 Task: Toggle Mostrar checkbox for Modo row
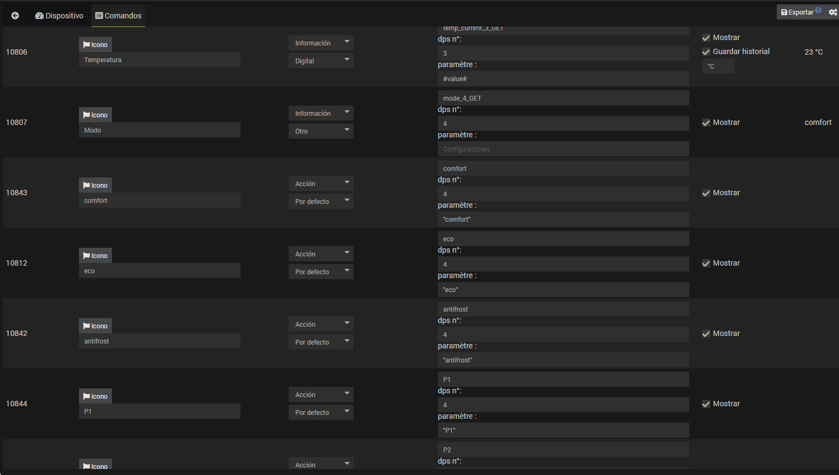pyautogui.click(x=706, y=123)
